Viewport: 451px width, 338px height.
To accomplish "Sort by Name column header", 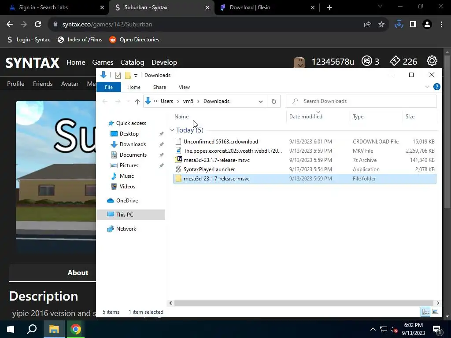I will click(x=181, y=116).
